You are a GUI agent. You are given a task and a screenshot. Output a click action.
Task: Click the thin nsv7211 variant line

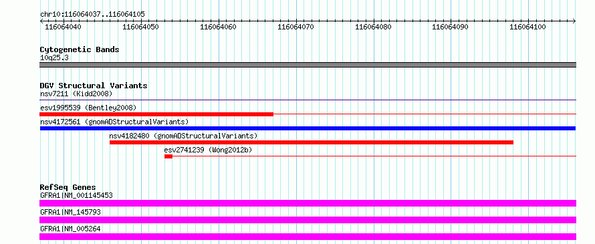point(308,100)
